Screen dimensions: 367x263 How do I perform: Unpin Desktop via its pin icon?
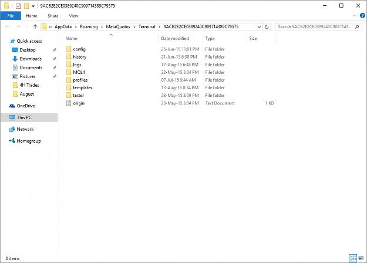(54, 50)
